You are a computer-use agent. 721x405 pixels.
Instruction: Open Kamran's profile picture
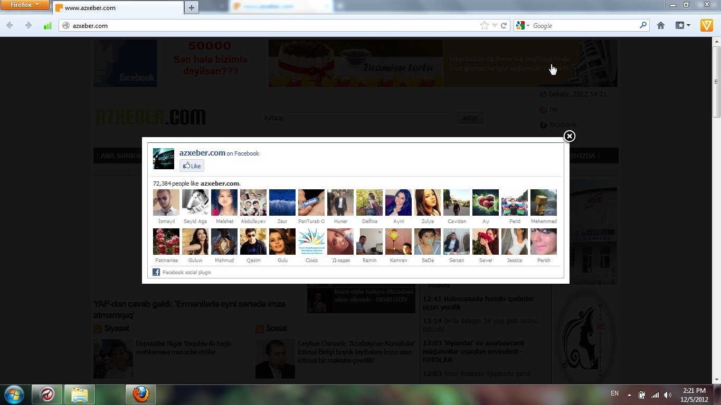click(399, 242)
